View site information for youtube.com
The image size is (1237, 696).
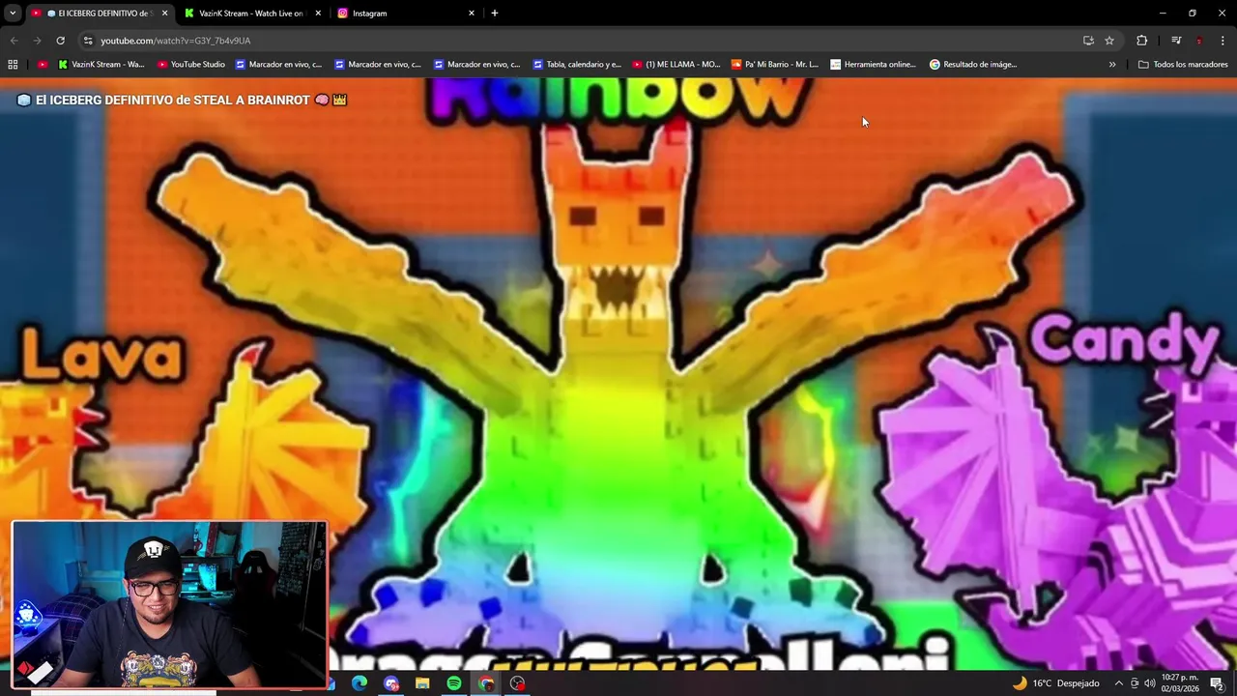point(88,41)
